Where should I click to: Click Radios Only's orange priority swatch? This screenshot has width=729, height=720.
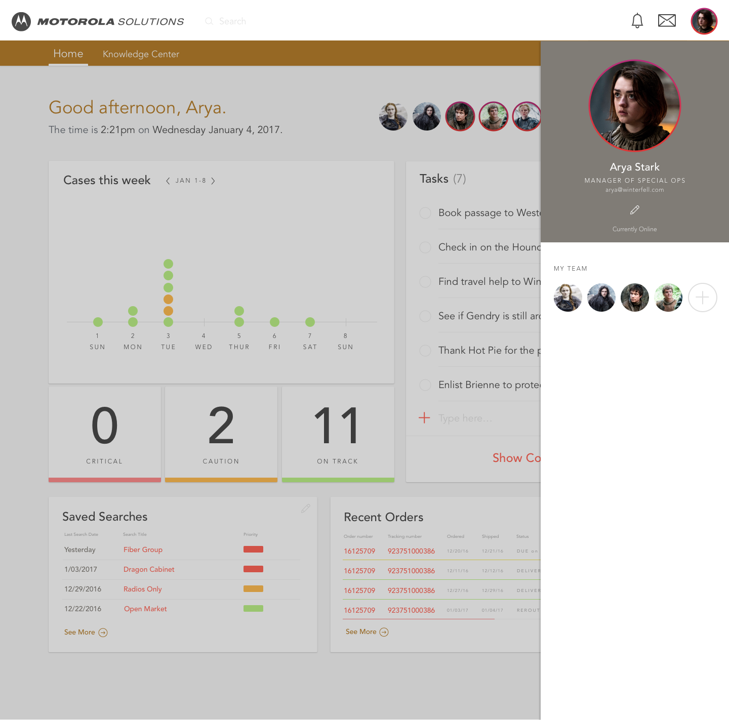(253, 588)
